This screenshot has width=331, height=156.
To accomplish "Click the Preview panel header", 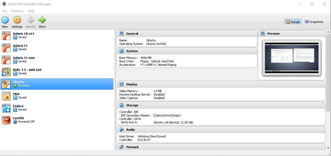I will pyautogui.click(x=292, y=33).
